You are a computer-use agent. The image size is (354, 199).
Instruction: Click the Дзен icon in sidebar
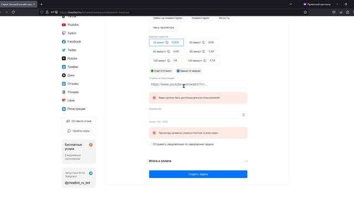point(64,75)
